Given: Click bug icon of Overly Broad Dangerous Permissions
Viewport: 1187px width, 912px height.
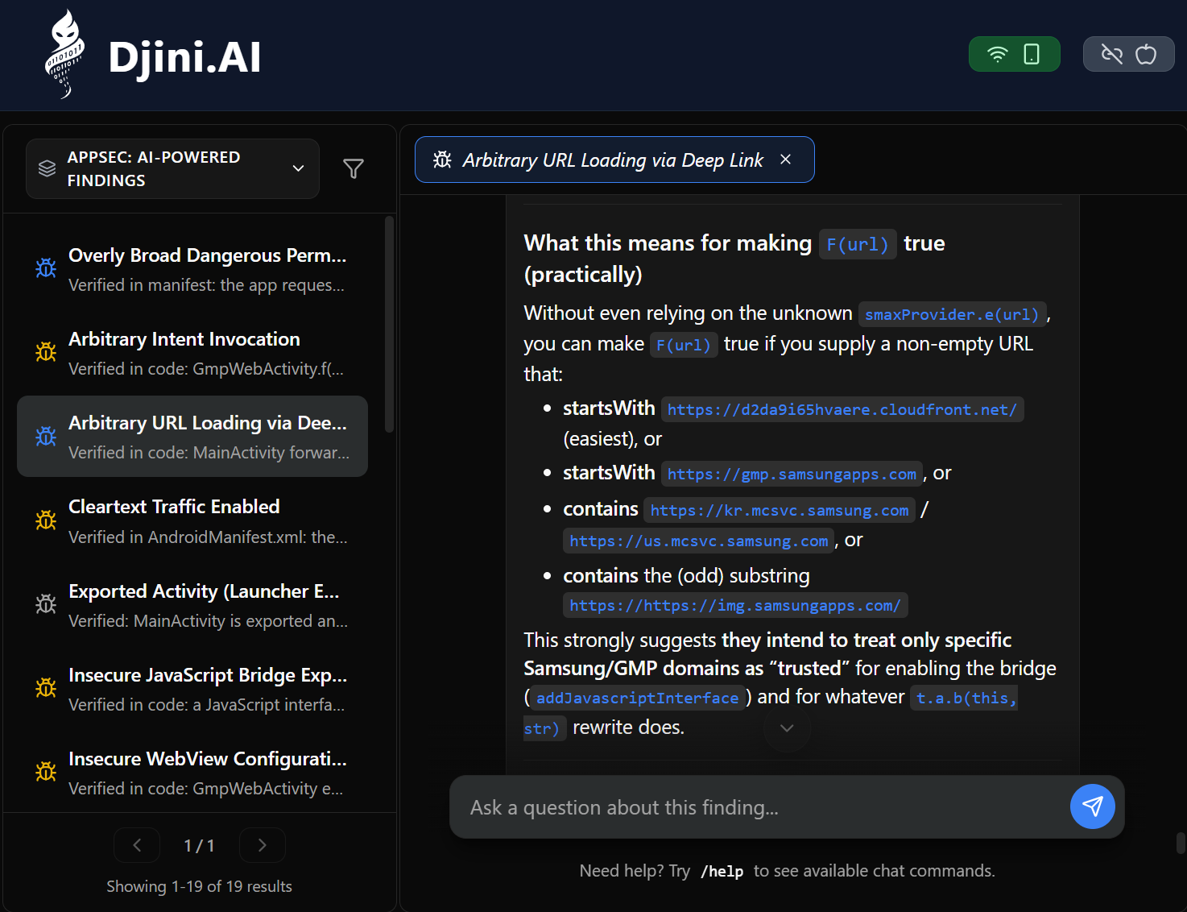Looking at the screenshot, I should coord(46,268).
